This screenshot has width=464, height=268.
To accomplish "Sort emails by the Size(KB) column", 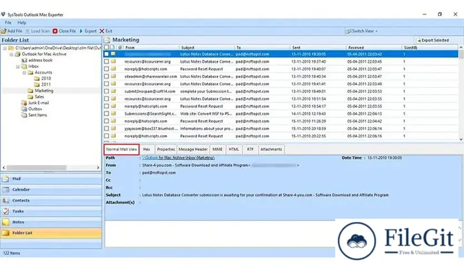I will [x=430, y=48].
